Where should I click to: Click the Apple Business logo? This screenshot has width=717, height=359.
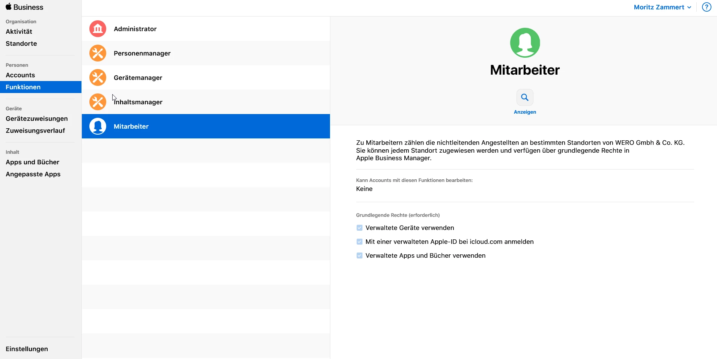click(x=24, y=7)
